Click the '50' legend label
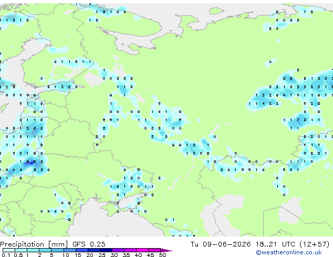This screenshot has width=333, height=257. [x=163, y=255]
